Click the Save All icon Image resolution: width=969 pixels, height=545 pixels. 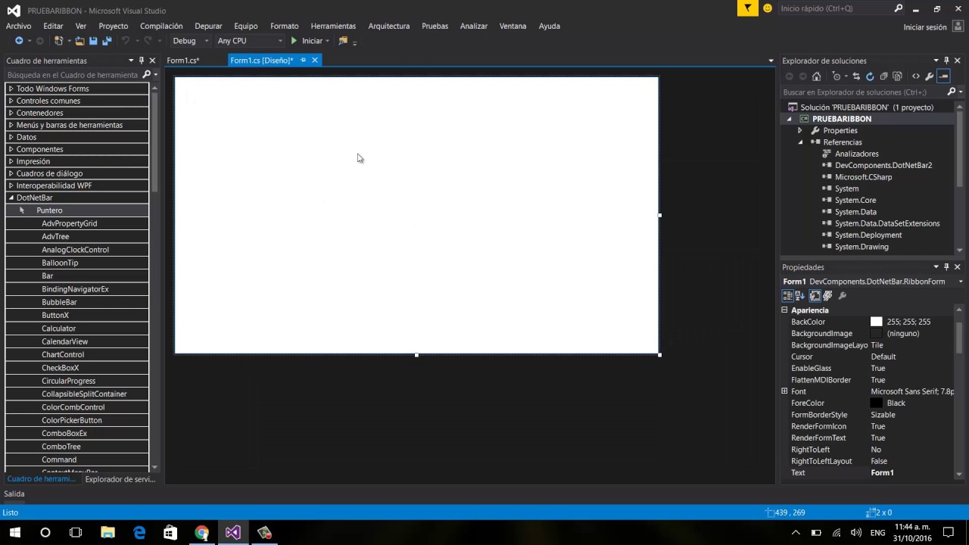pos(107,41)
